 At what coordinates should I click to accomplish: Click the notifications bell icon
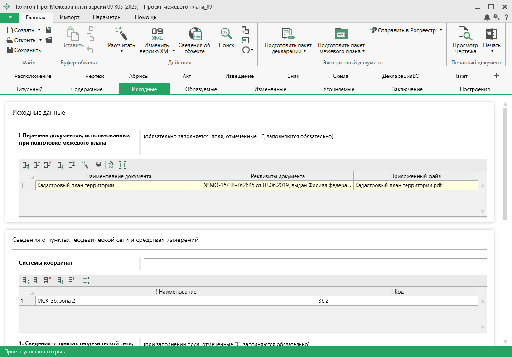click(487, 17)
